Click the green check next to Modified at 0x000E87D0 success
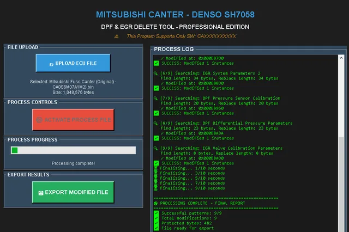 pos(157,63)
